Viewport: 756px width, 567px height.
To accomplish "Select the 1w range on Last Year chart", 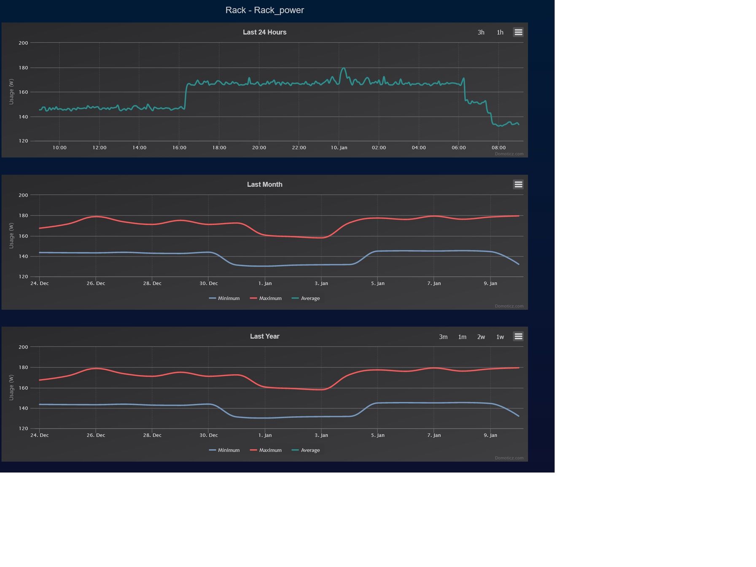I will coord(500,337).
